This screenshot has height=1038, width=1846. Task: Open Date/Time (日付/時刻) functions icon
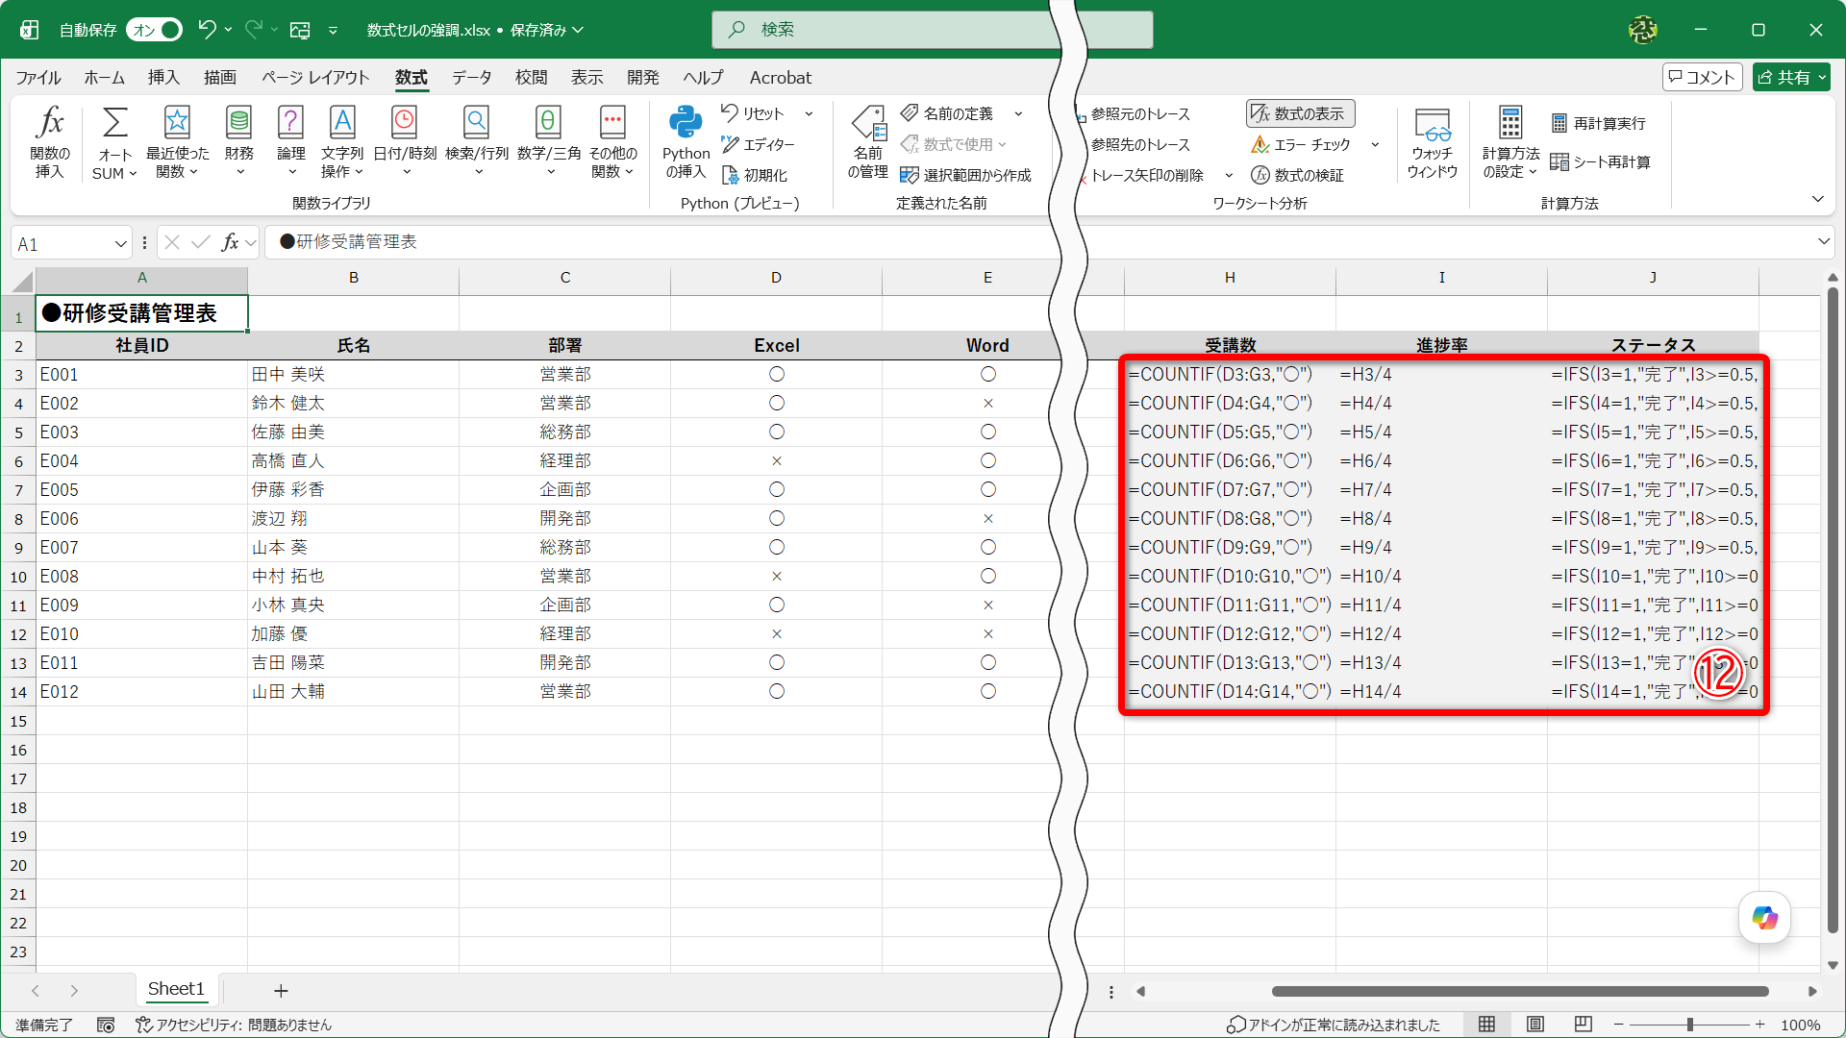[405, 142]
